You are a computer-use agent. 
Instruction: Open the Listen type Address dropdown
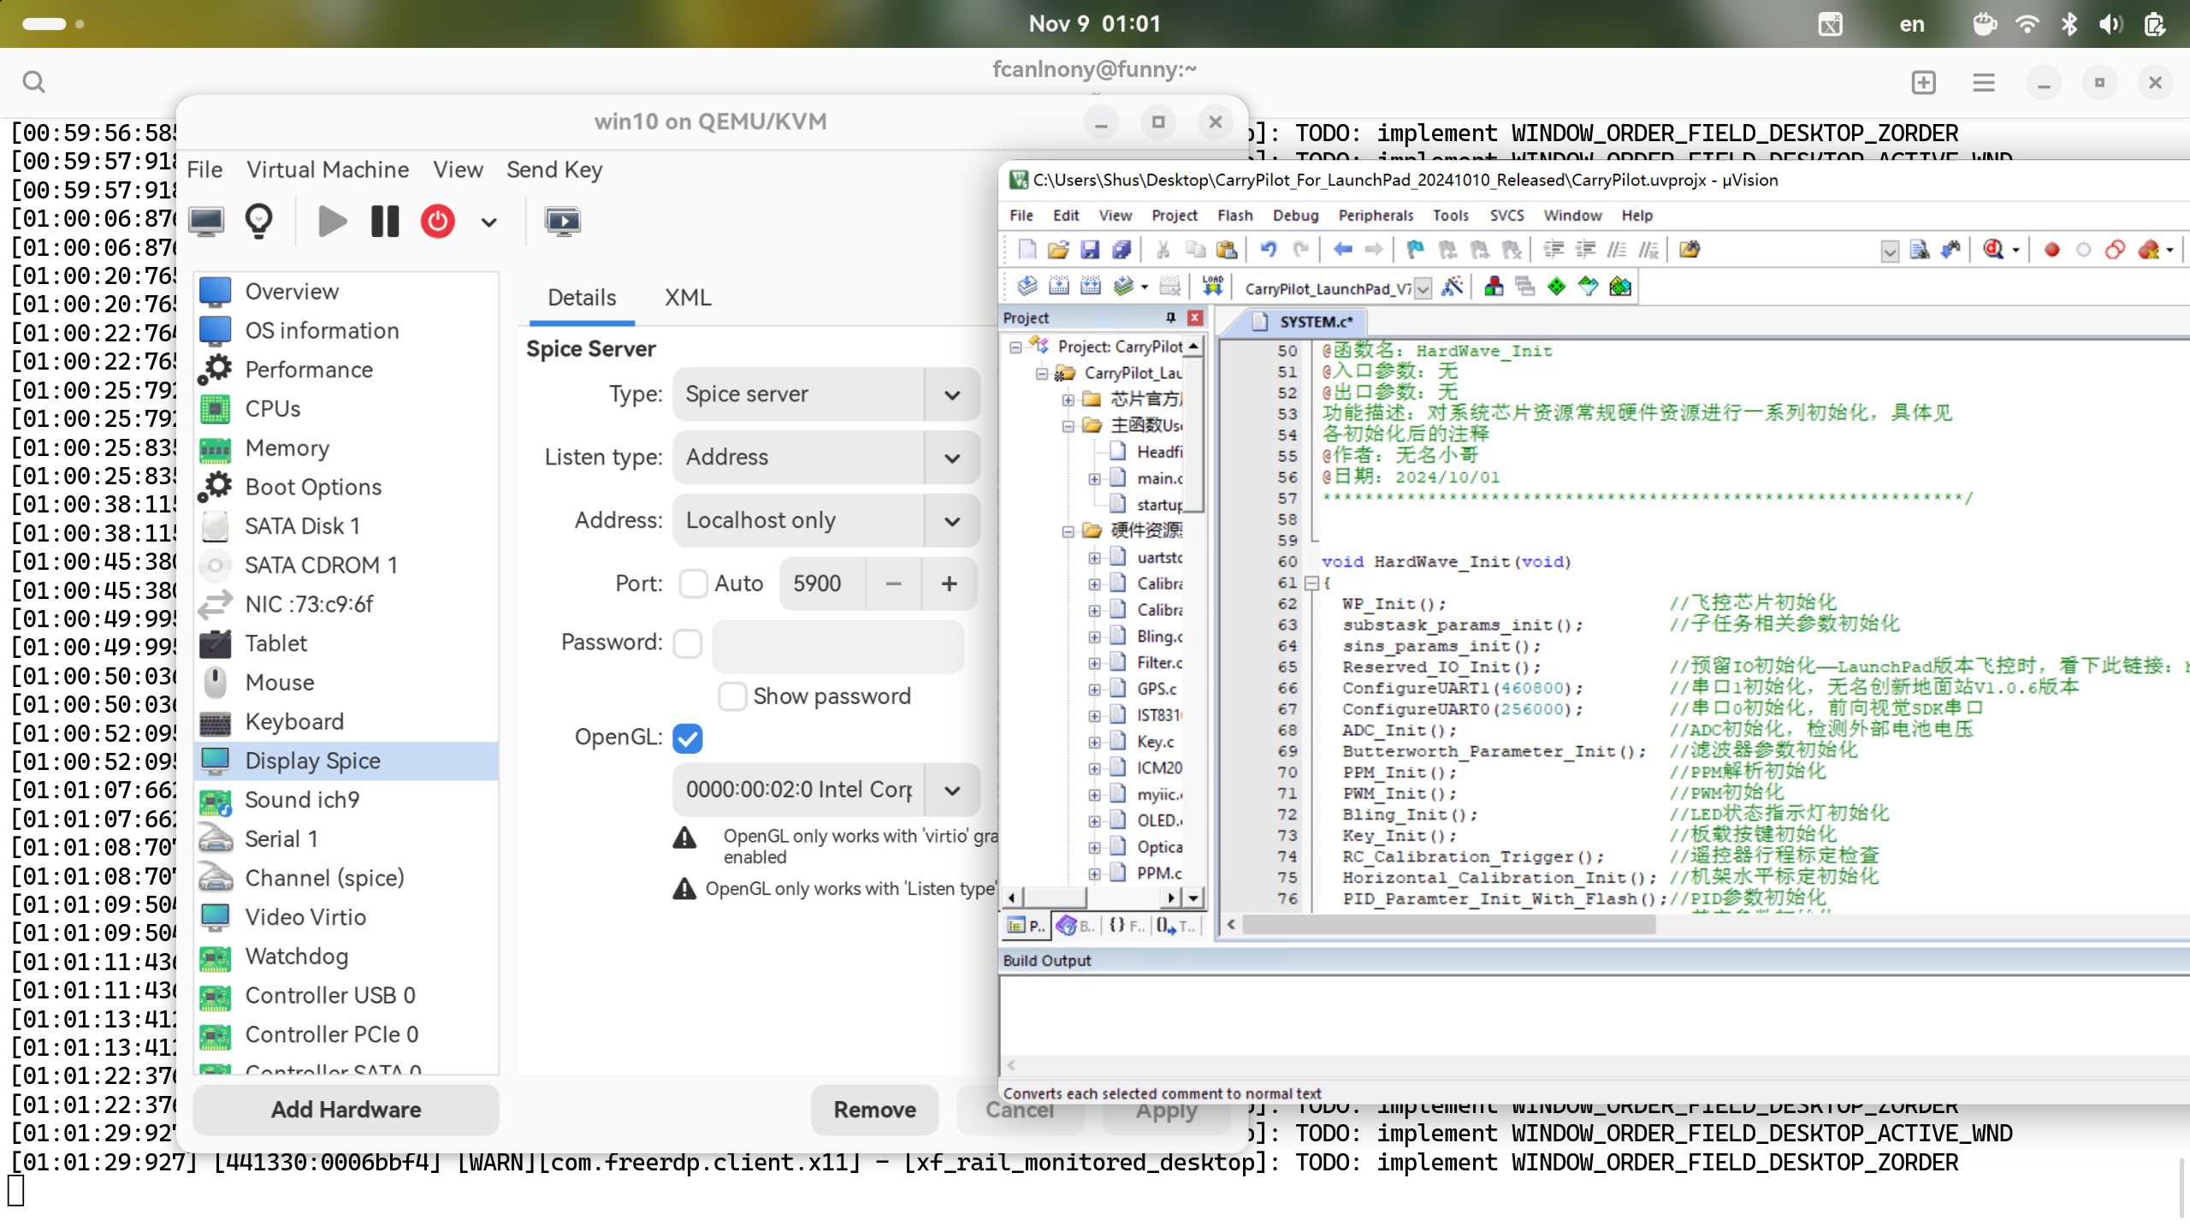point(826,457)
